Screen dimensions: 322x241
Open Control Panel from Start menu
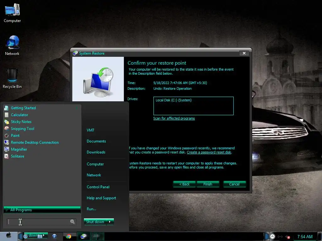[x=98, y=187]
